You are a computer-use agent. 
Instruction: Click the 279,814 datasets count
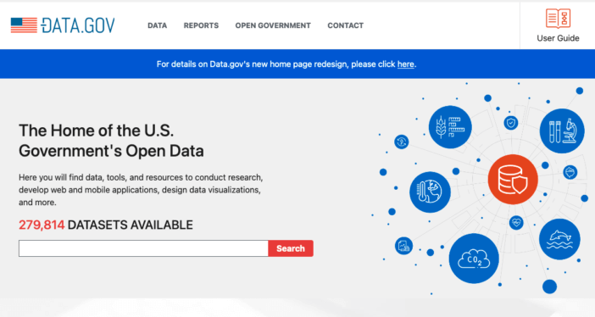click(42, 225)
